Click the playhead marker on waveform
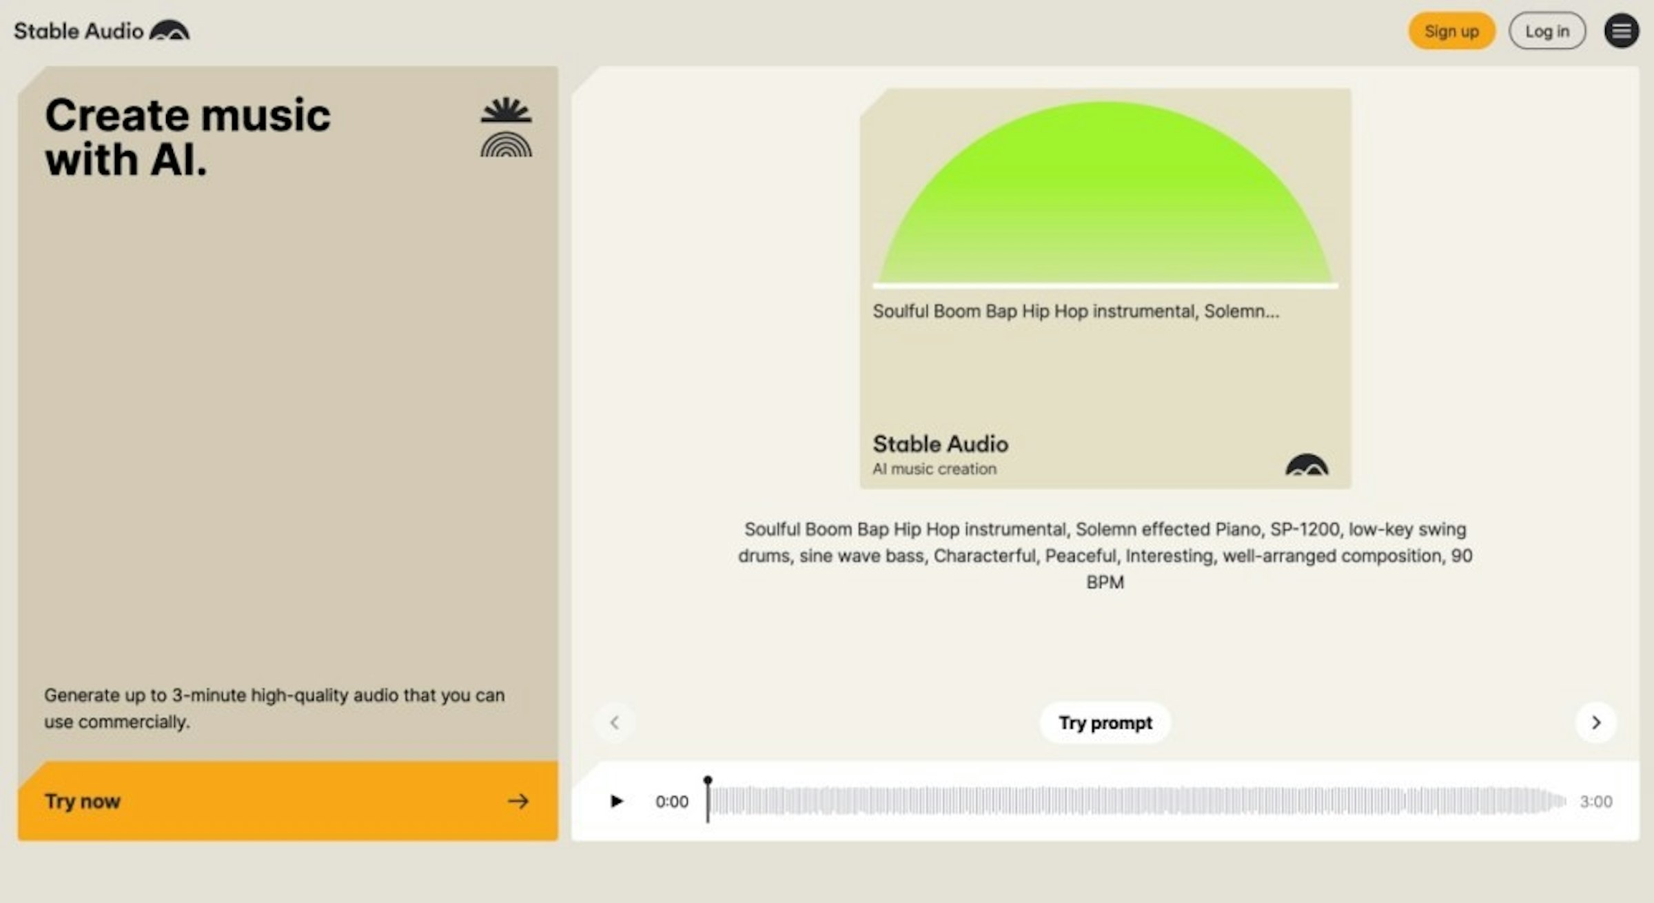The width and height of the screenshot is (1654, 903). (x=708, y=798)
